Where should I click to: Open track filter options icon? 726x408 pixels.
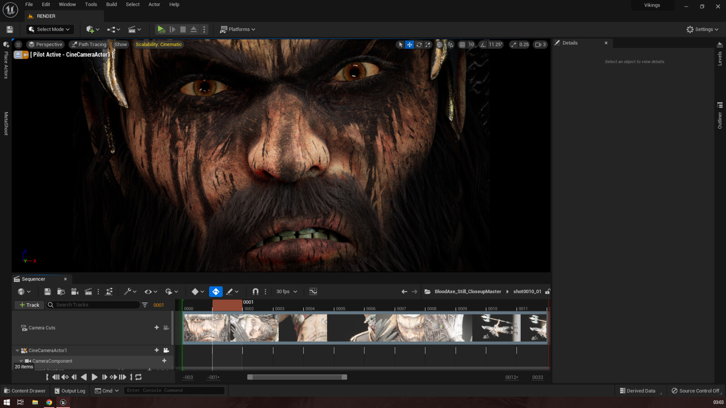point(145,305)
